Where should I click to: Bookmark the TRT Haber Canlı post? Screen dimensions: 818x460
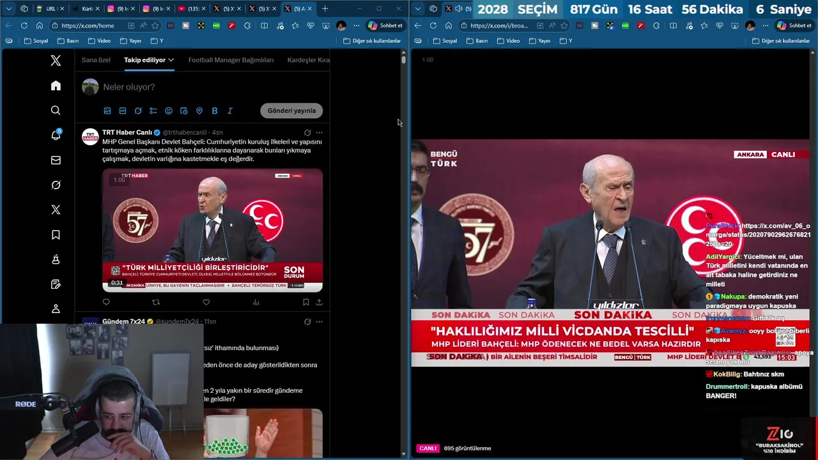306,302
